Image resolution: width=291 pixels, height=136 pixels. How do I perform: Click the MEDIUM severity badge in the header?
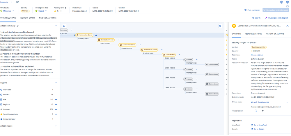click(x=25, y=11)
